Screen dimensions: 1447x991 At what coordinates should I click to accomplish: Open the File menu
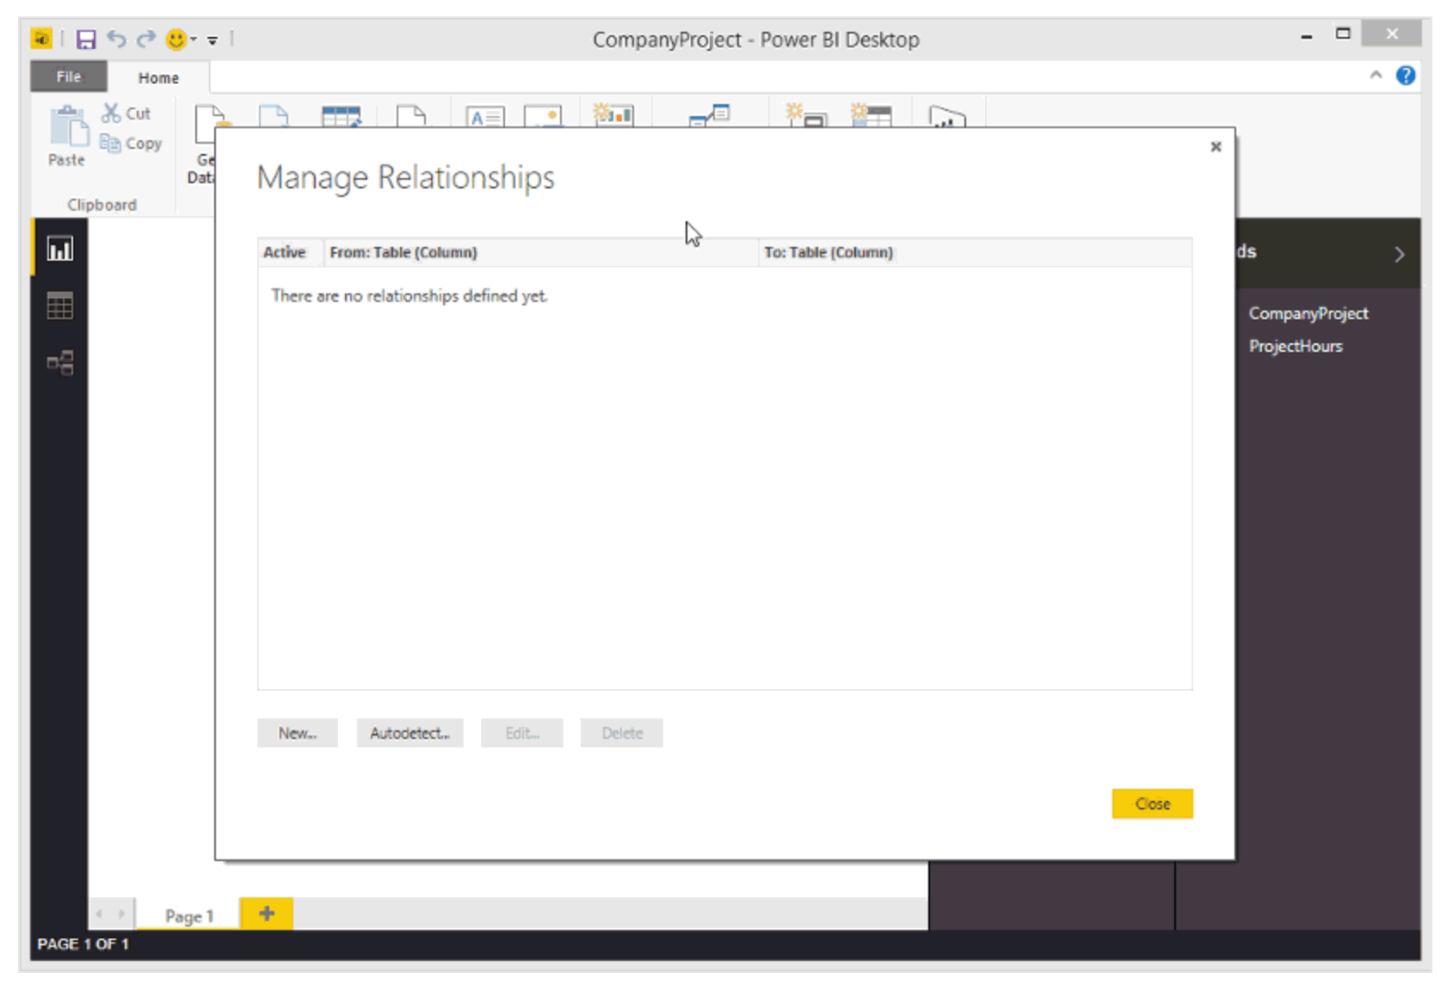(68, 76)
